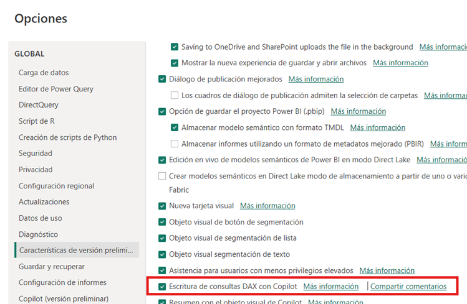Select Editor de Power Query option
Screen dimensions: 467x304
point(55,89)
